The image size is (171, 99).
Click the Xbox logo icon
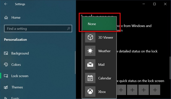pyautogui.click(x=90, y=92)
